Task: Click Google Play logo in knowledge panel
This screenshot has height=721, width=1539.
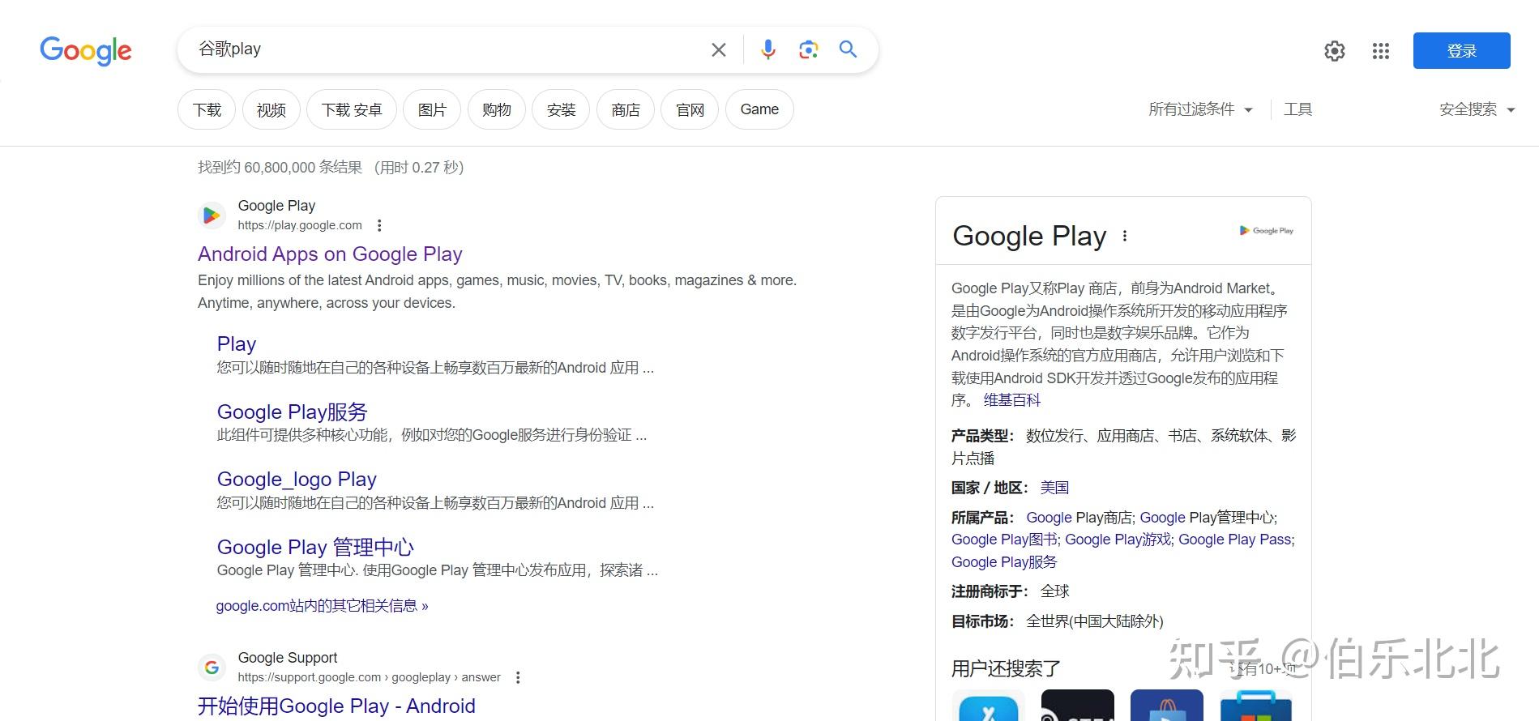Action: [1267, 231]
